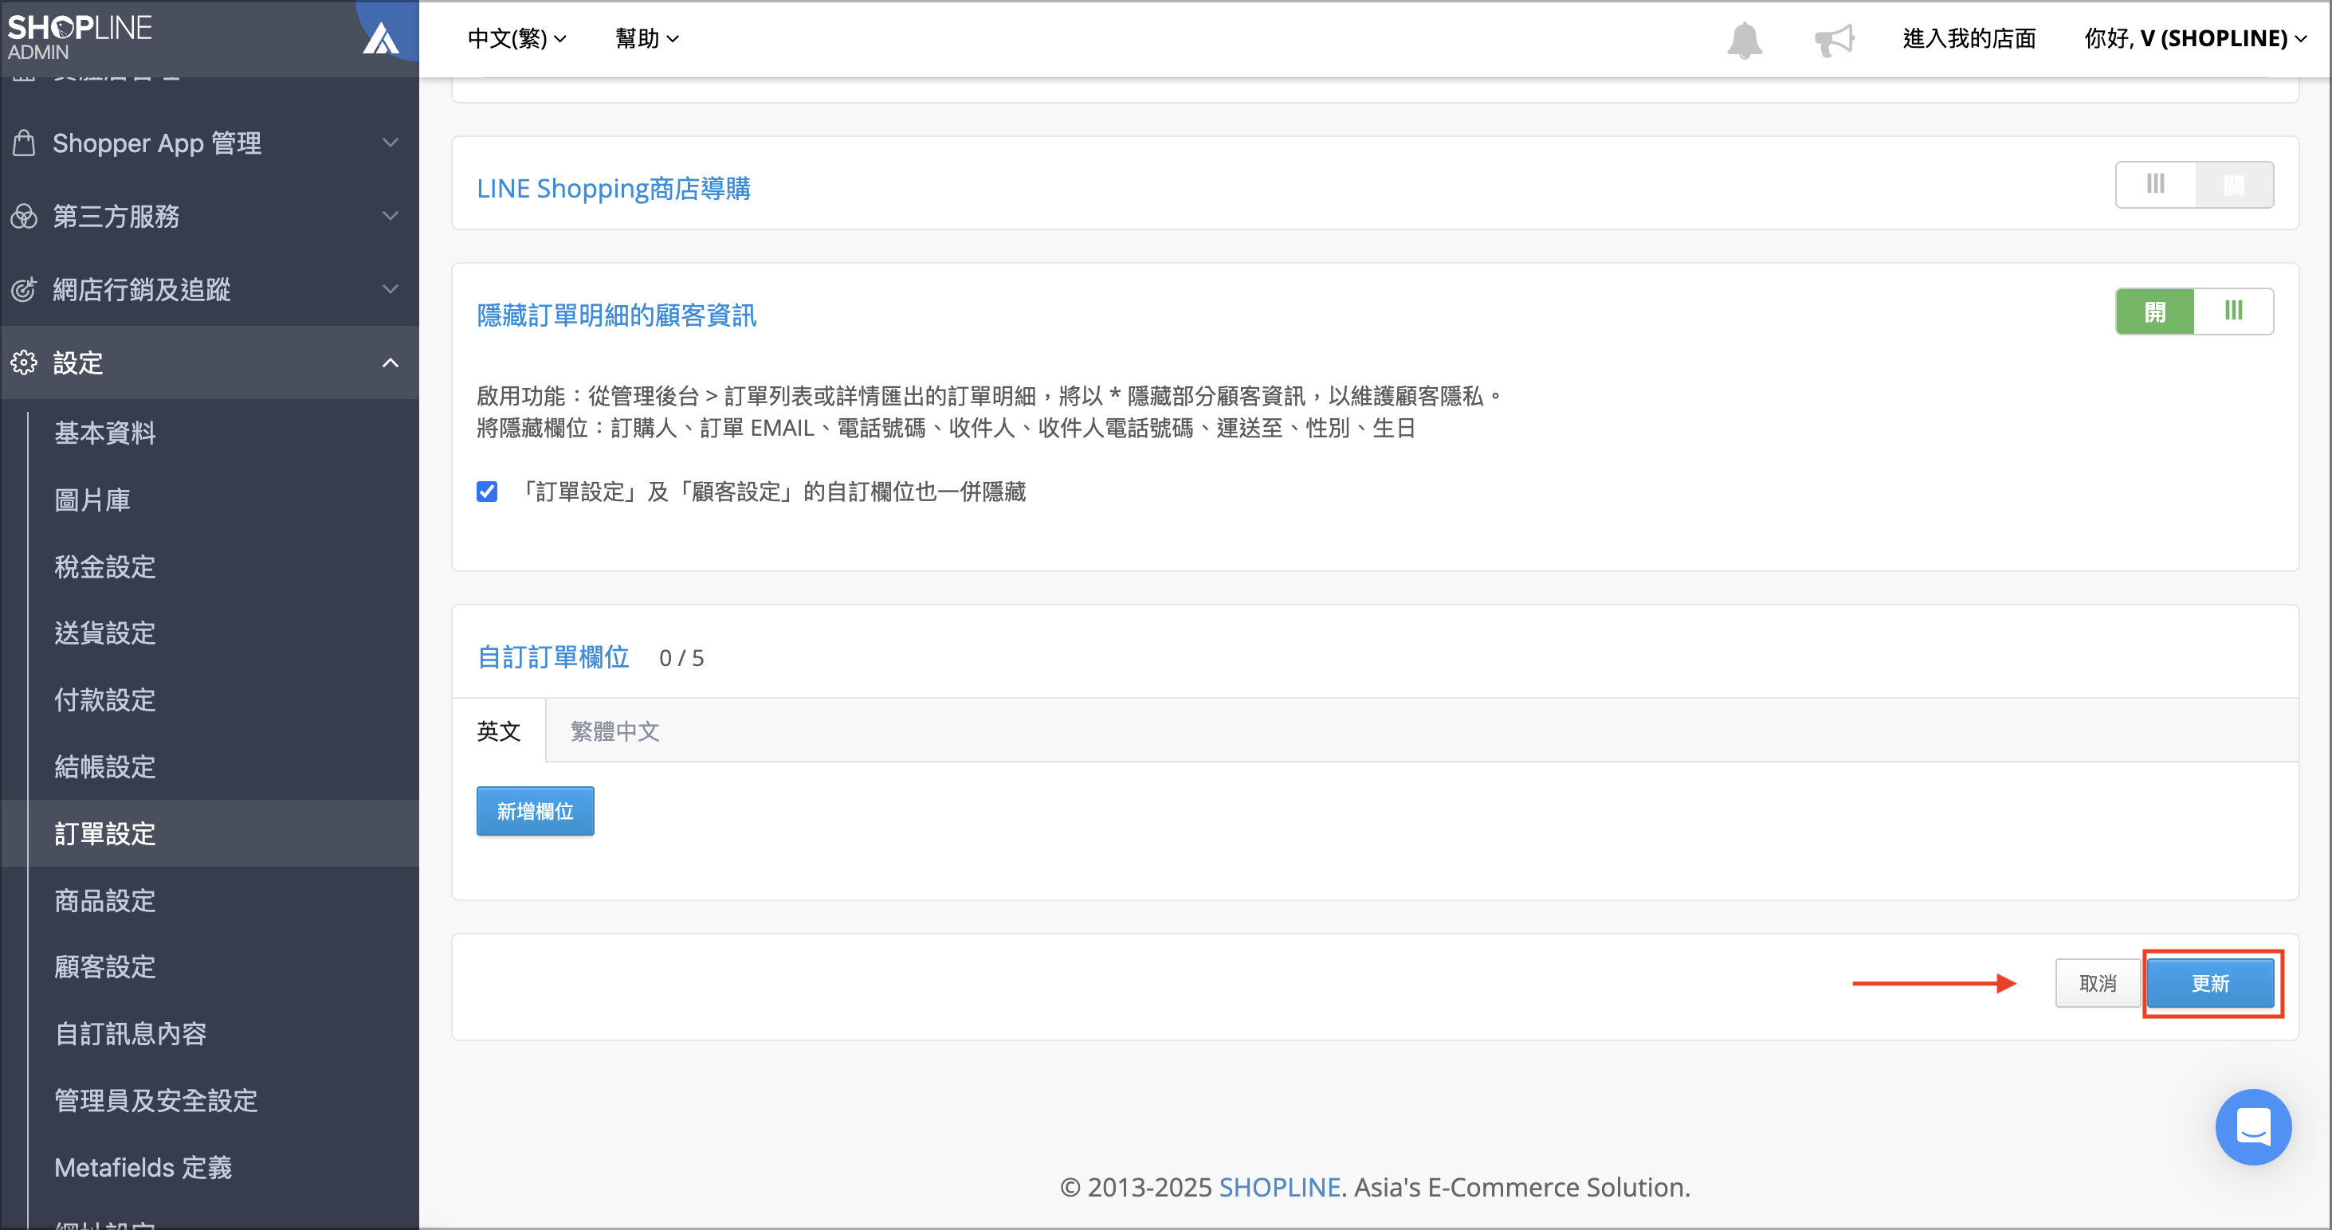Viewport: 2332px width, 1230px height.
Task: Click the 取消 button
Action: point(2098,983)
